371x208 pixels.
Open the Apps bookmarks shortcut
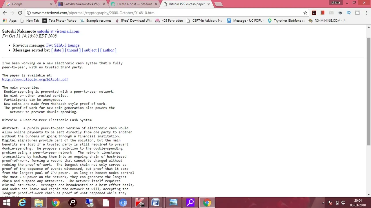pos(10,21)
